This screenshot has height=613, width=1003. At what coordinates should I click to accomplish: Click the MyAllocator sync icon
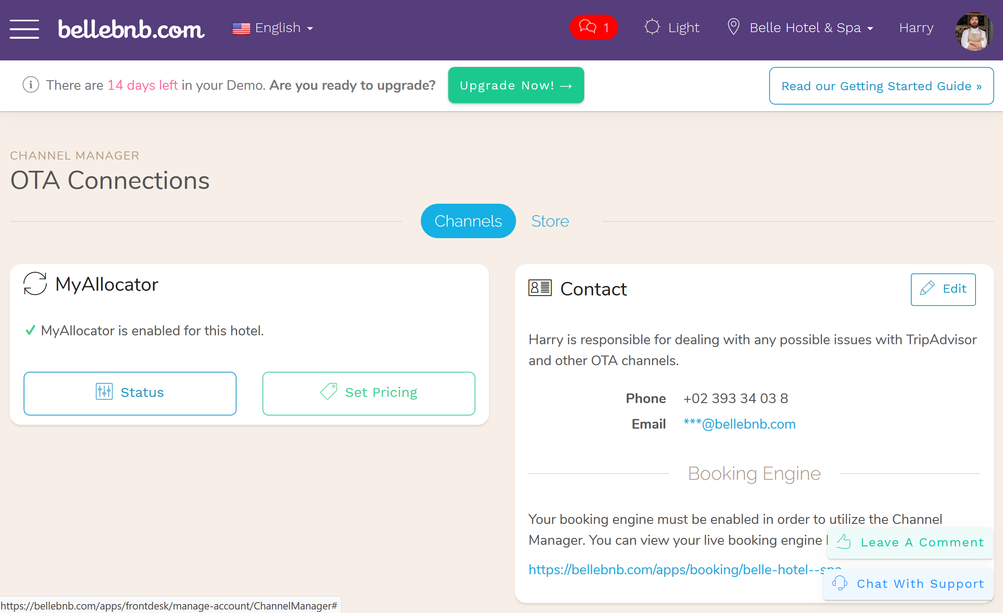[x=35, y=285]
